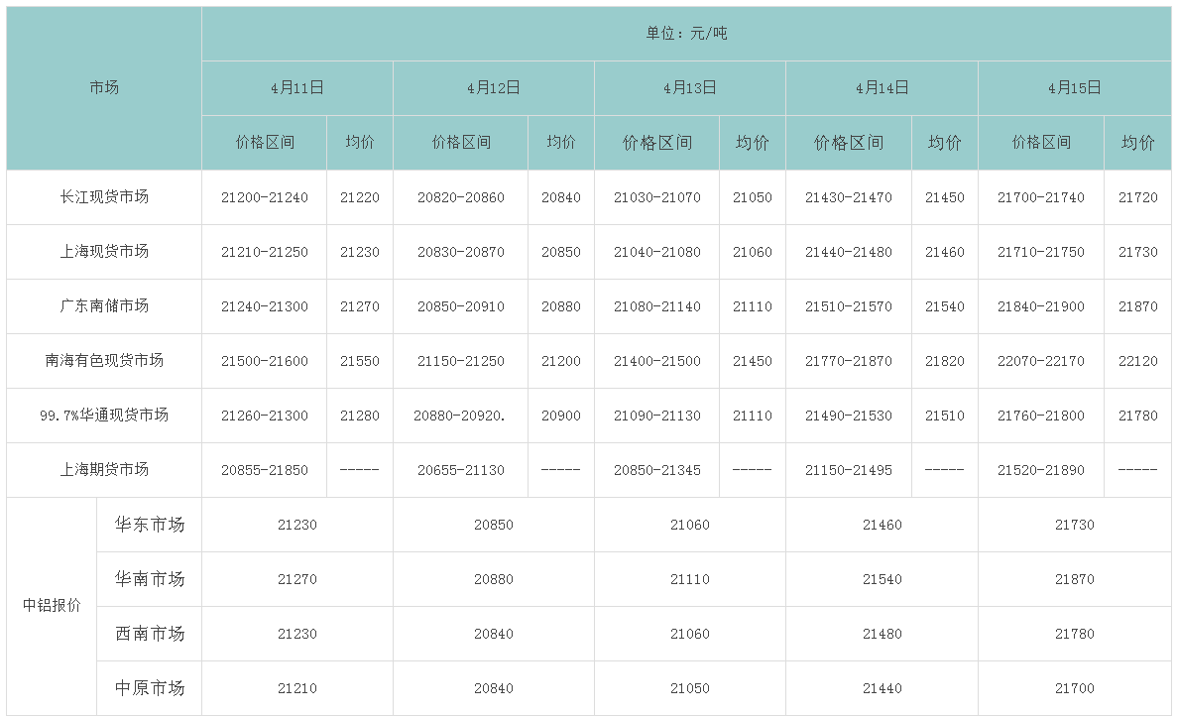Click the 华南市场 sub-row label

point(150,579)
